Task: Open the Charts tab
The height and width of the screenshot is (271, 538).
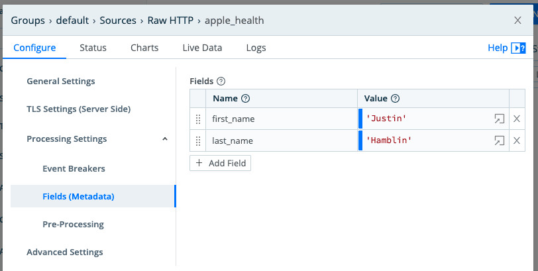Action: click(x=144, y=48)
